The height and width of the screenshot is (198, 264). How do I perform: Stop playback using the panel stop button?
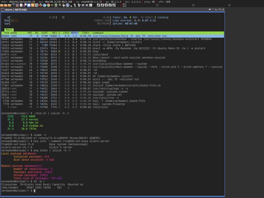(102, 5)
